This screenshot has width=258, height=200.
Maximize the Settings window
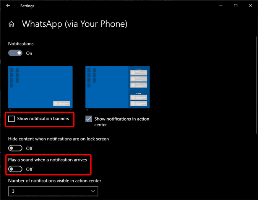(x=235, y=6)
